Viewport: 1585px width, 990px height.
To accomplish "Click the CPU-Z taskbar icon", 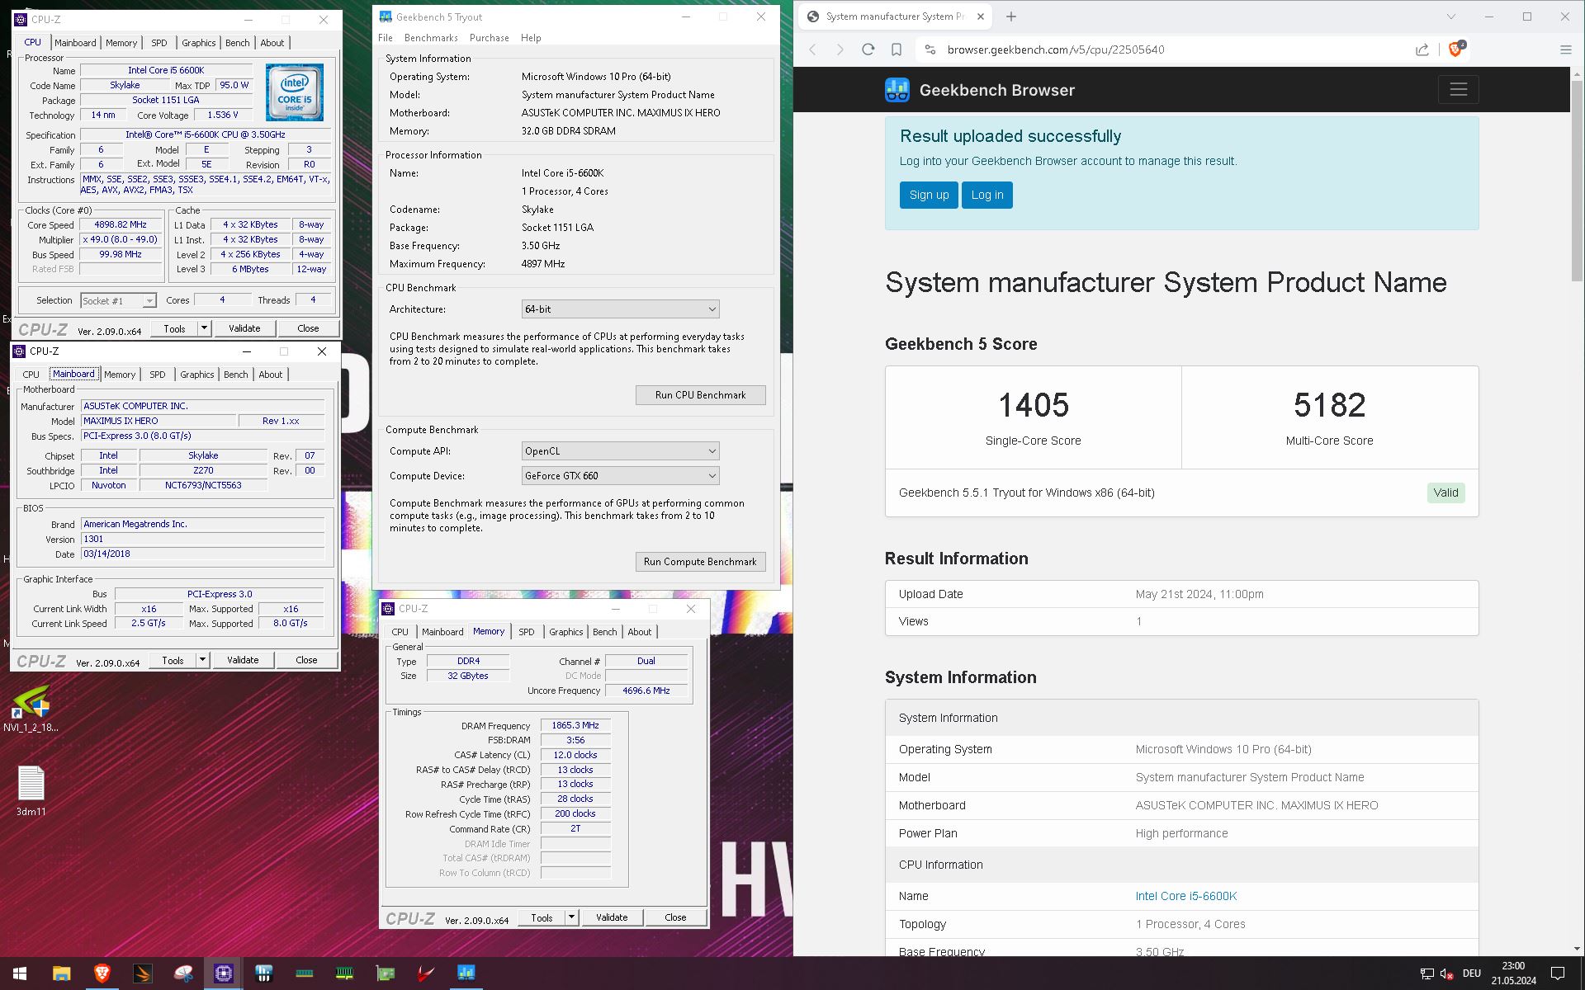I will pyautogui.click(x=224, y=973).
